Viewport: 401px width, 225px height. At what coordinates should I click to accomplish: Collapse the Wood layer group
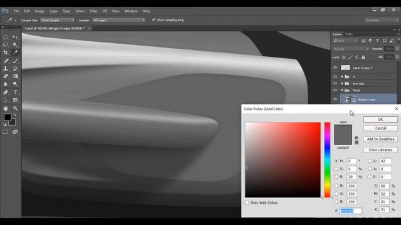tap(342, 90)
